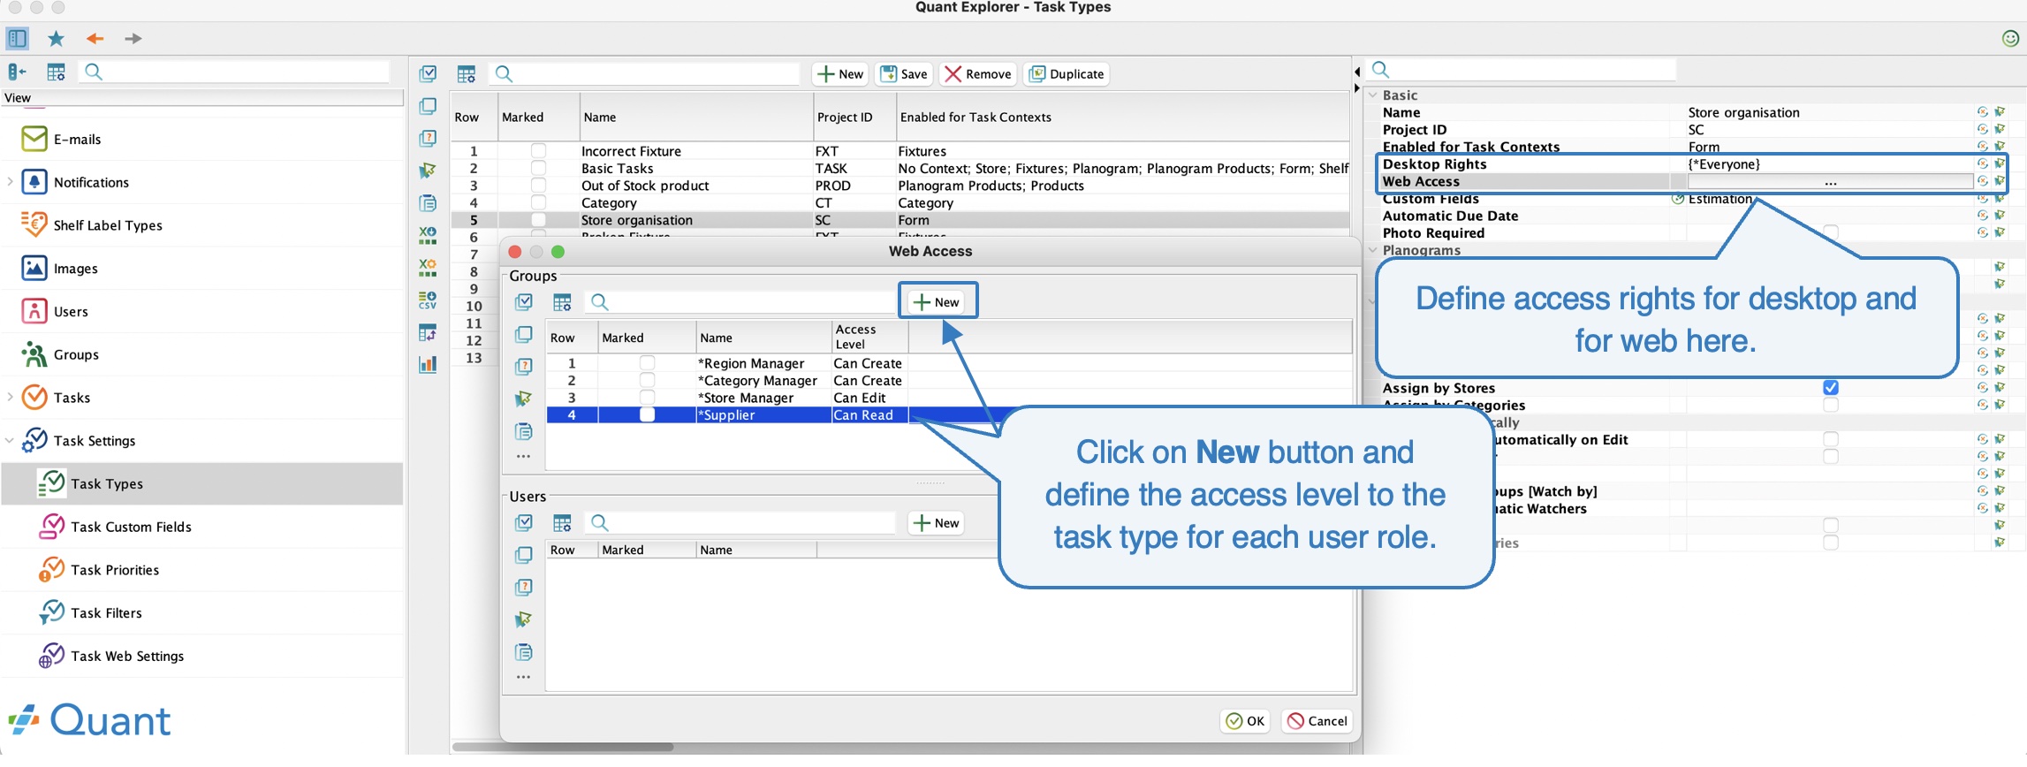Collapse the Basic properties section
Image resolution: width=2027 pixels, height=767 pixels.
coord(1372,95)
